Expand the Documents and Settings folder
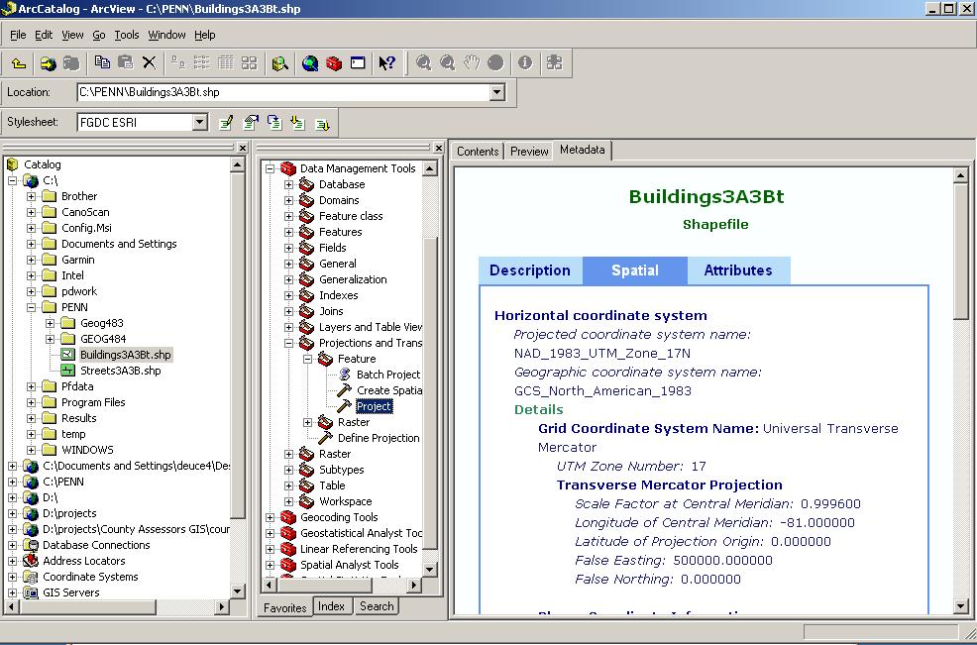Image resolution: width=977 pixels, height=645 pixels. [x=31, y=244]
